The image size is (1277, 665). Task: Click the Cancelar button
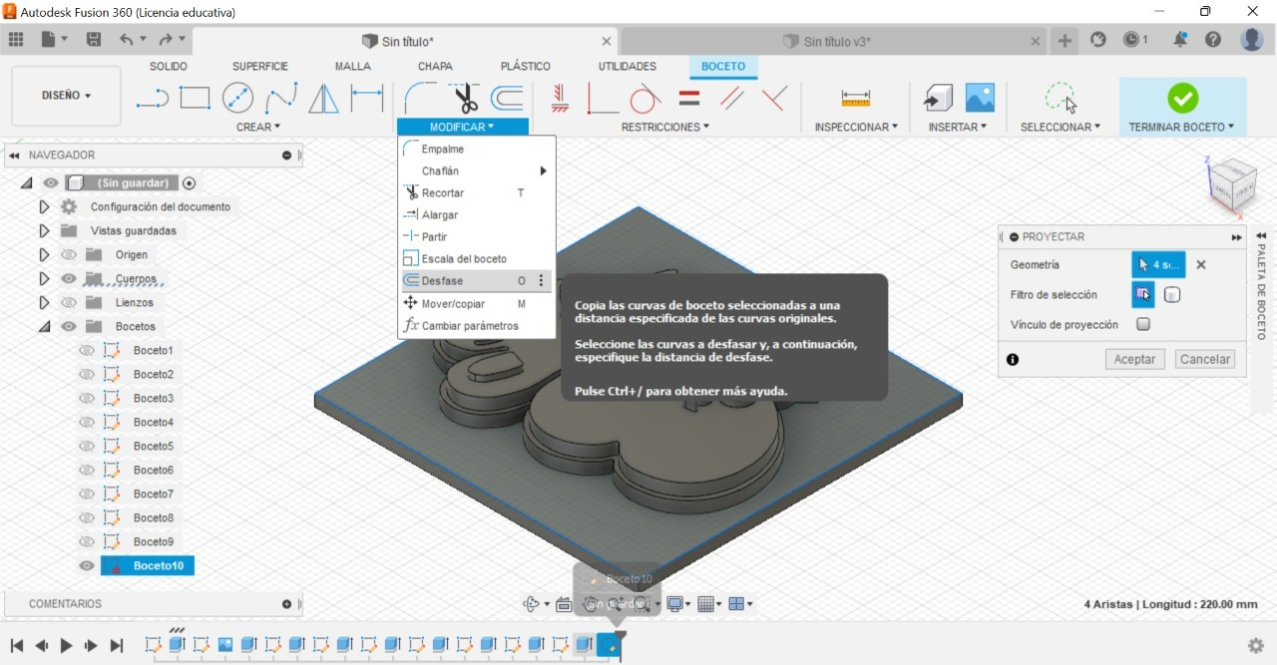pyautogui.click(x=1205, y=359)
